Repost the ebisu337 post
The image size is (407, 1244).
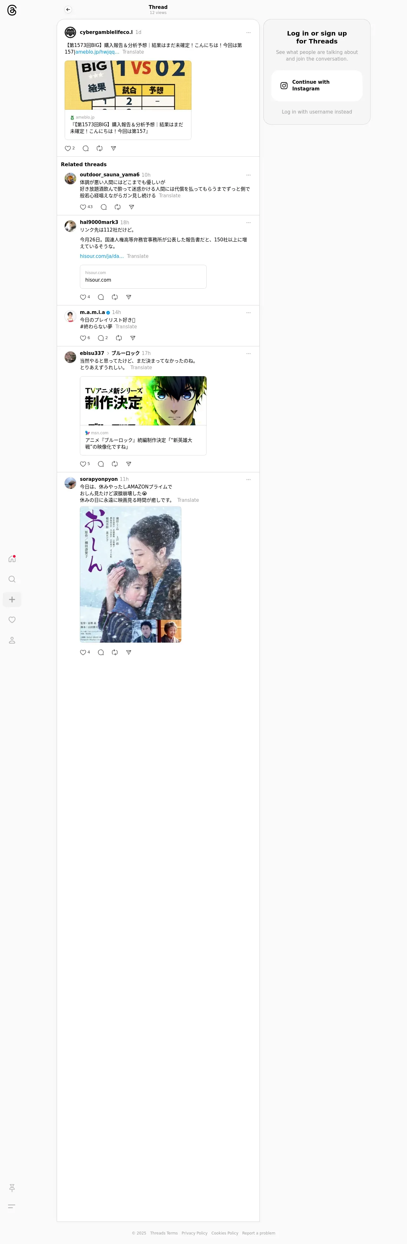pyautogui.click(x=115, y=464)
